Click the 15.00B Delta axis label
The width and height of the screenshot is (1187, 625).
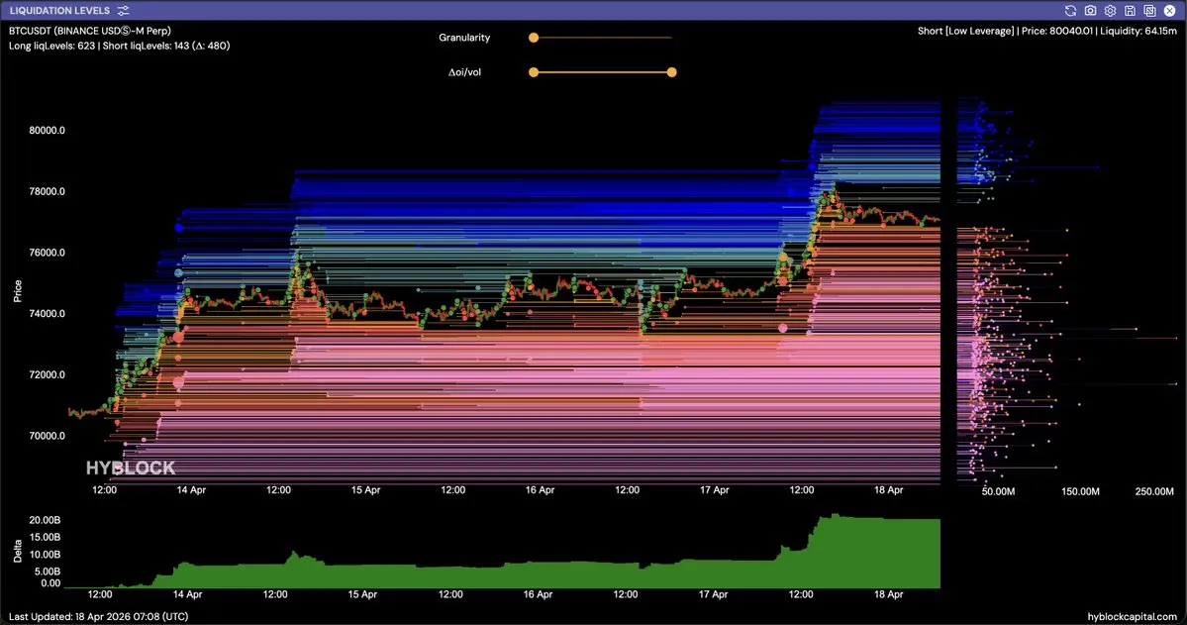tap(45, 537)
